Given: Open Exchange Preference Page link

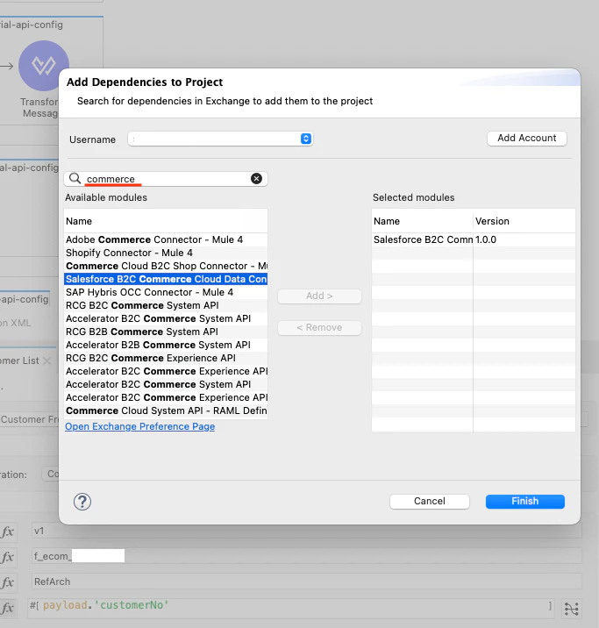Looking at the screenshot, I should click(x=139, y=426).
